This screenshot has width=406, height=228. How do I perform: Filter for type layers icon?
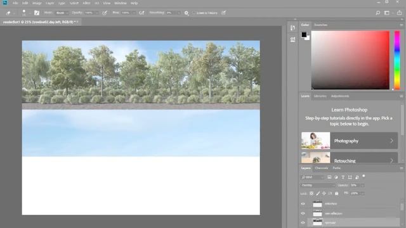pyautogui.click(x=343, y=177)
